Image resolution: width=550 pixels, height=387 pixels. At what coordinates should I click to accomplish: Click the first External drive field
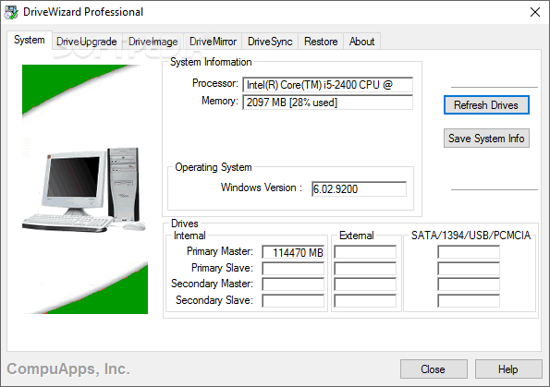365,252
